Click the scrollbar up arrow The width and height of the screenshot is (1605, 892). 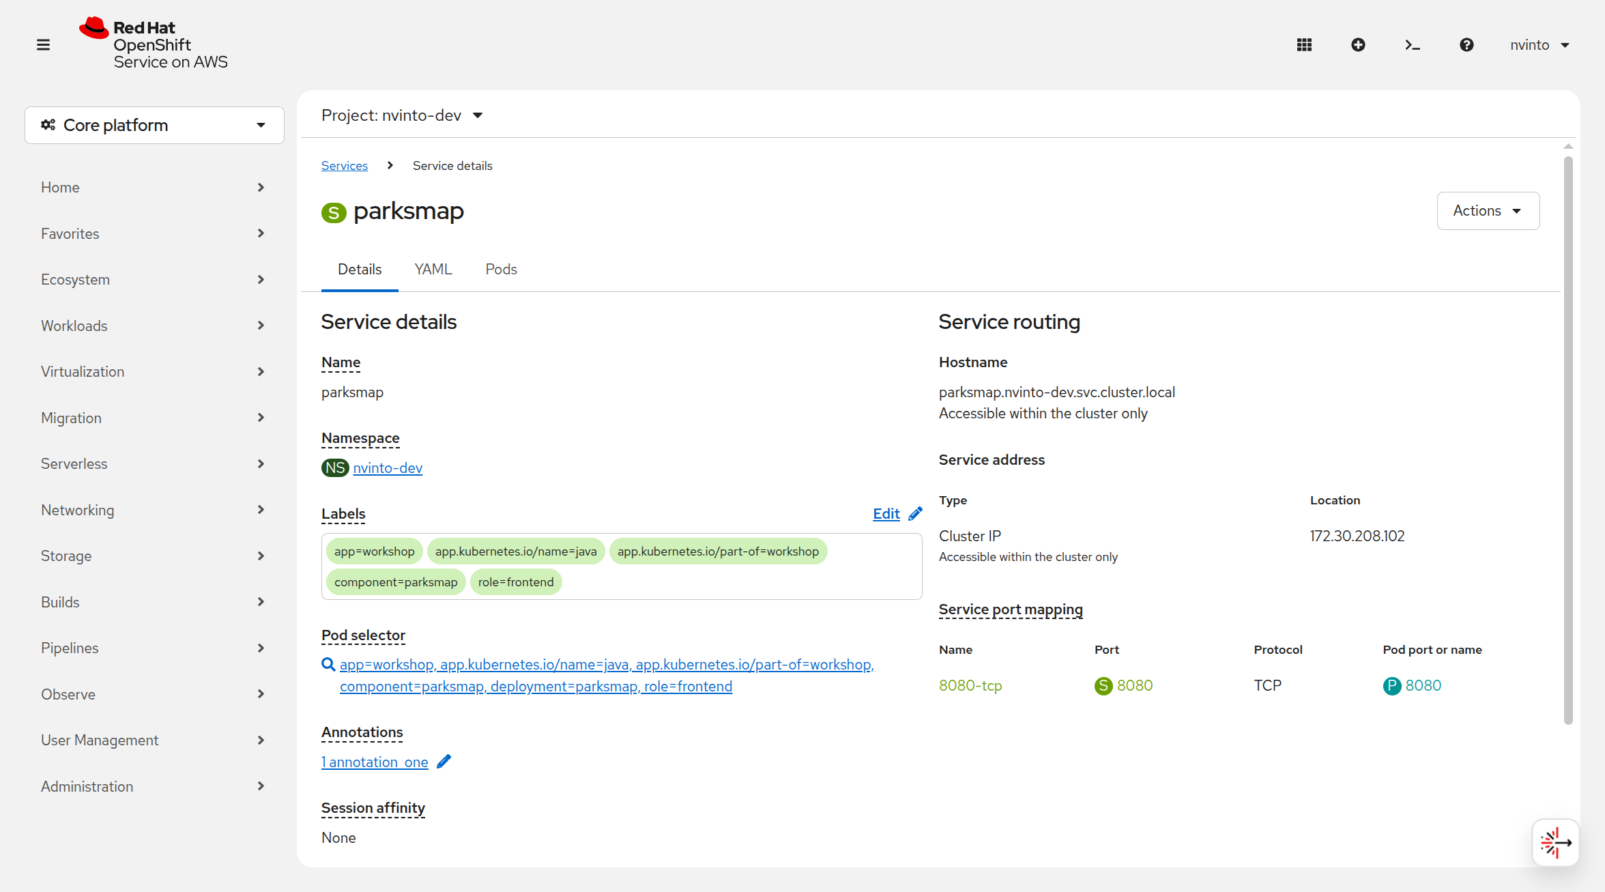coord(1568,146)
